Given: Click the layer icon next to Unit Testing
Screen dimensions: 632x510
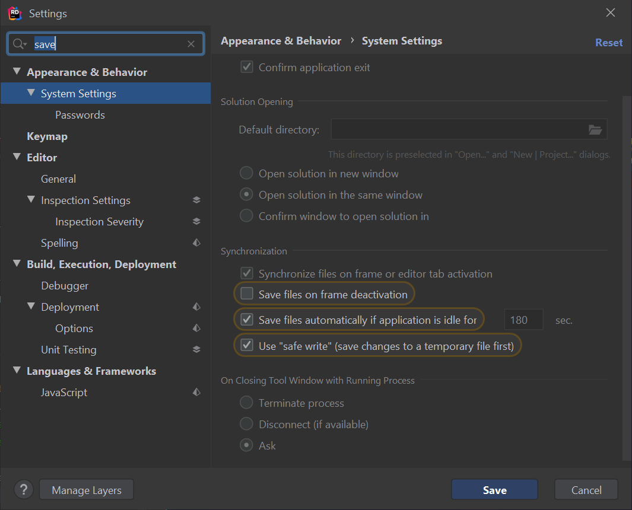Looking at the screenshot, I should pyautogui.click(x=196, y=350).
